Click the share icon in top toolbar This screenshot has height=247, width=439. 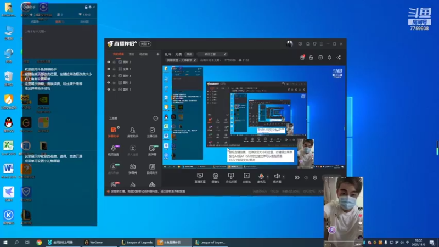click(x=339, y=58)
